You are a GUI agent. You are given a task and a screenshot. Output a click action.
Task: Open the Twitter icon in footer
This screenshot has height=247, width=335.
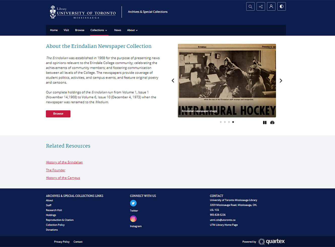[x=133, y=203]
